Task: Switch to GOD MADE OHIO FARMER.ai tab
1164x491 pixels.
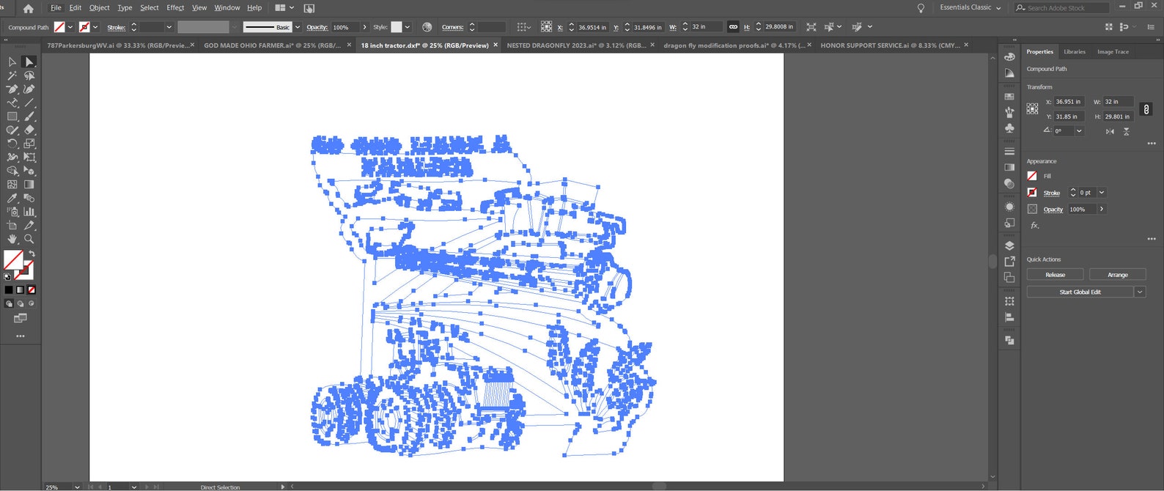Action: pyautogui.click(x=271, y=45)
